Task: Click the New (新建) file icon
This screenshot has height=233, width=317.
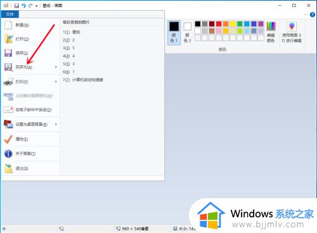Action: 8,25
